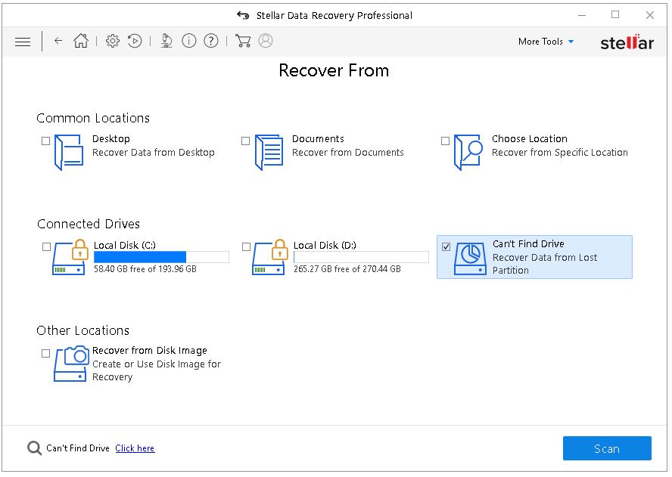Select the Documents location title
This screenshot has height=477, width=672.
318,139
